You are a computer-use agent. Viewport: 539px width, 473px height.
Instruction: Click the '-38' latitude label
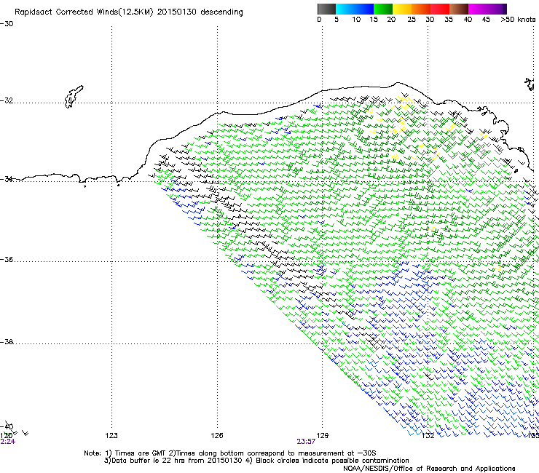click(x=7, y=342)
